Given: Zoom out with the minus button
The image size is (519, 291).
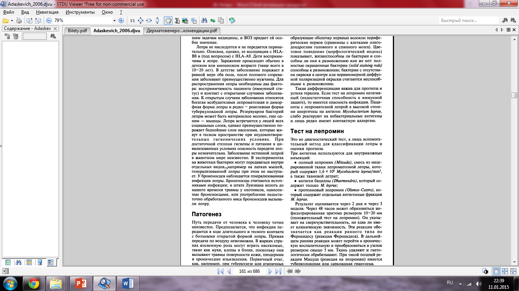Looking at the screenshot, I should [x=49, y=20].
